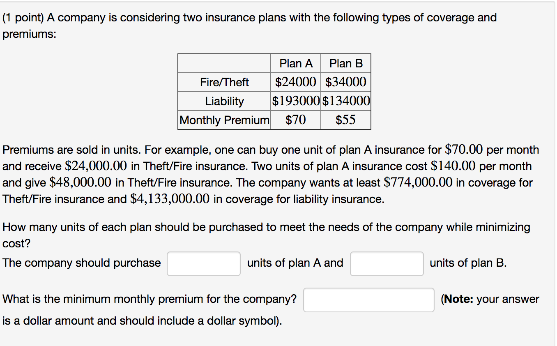
Task: Click the Monthly Premium row label
Action: [x=224, y=120]
